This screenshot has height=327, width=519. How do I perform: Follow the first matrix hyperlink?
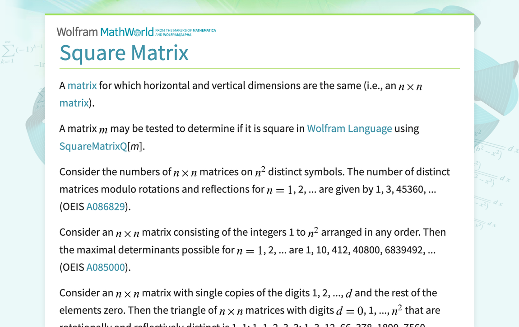click(82, 85)
